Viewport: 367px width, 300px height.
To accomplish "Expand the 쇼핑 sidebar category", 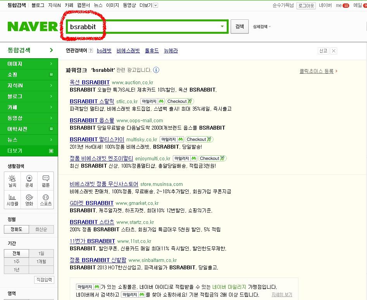I will [29, 75].
